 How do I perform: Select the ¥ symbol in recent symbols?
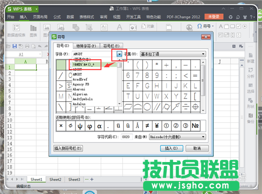pyautogui.click(x=157, y=126)
